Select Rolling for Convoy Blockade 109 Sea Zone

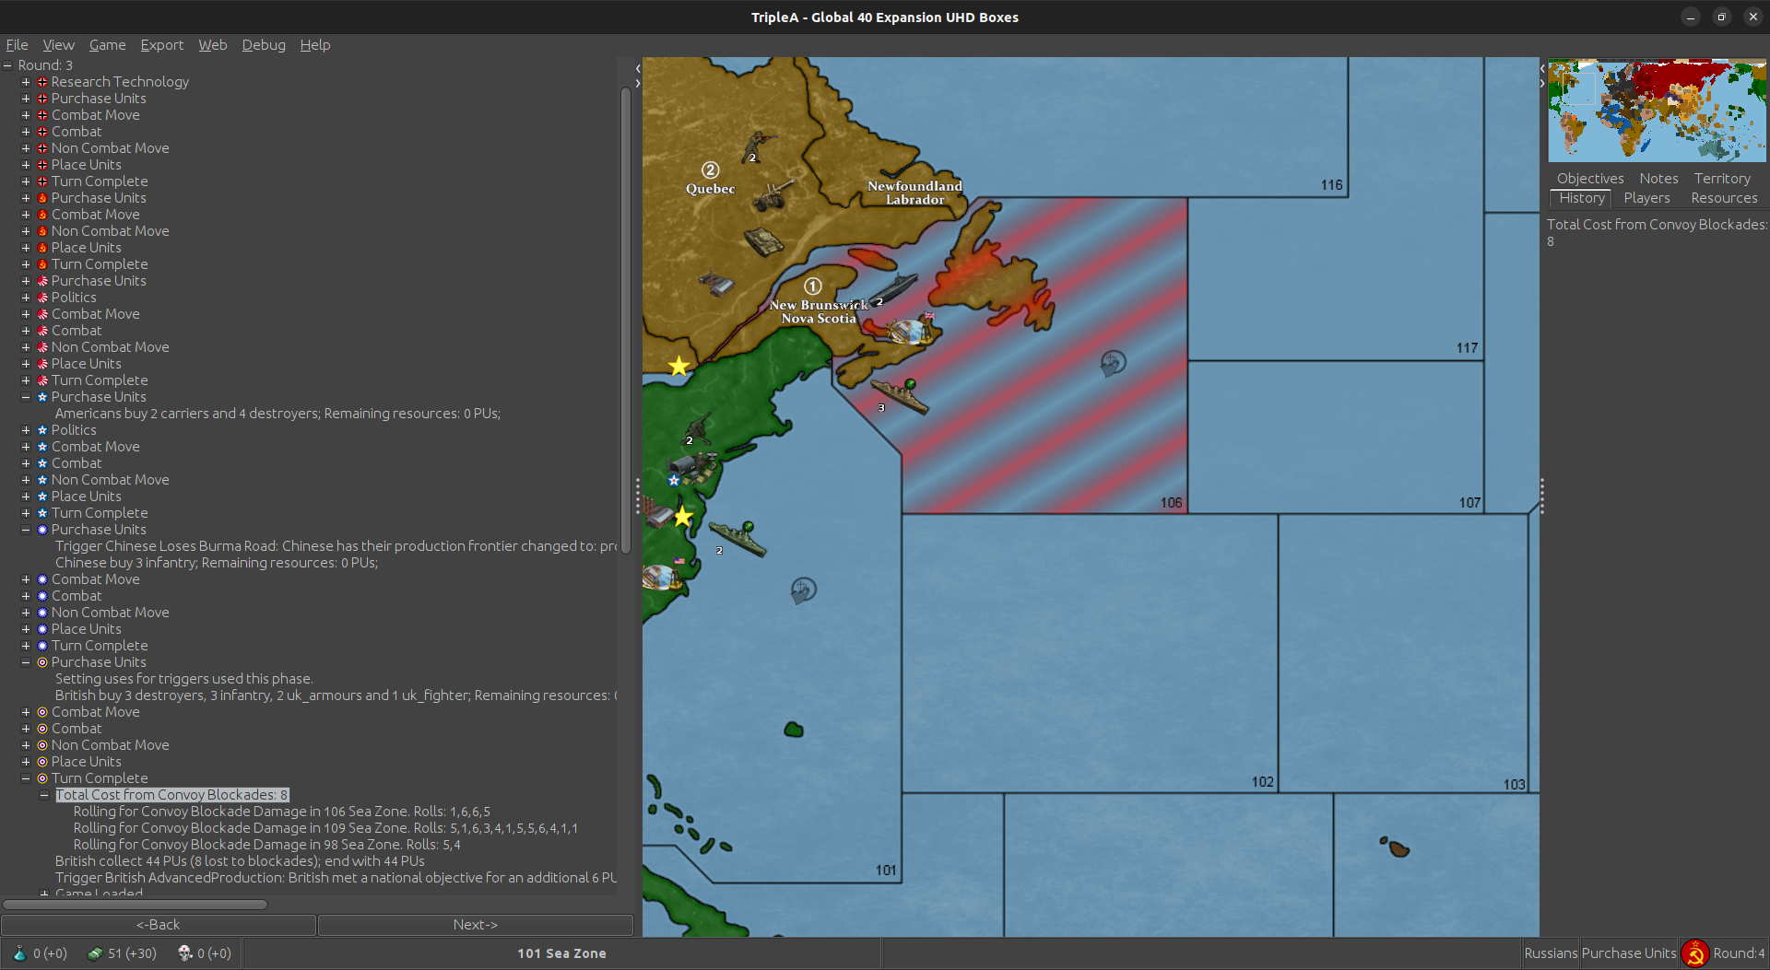click(x=325, y=828)
